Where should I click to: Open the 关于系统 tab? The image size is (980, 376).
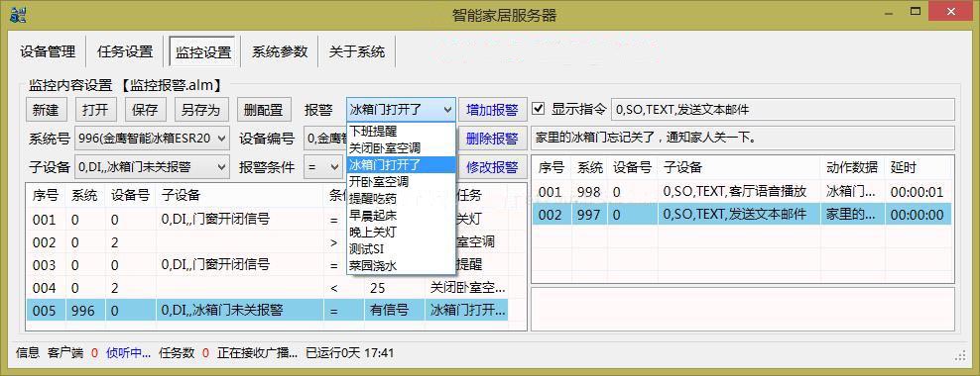[357, 51]
